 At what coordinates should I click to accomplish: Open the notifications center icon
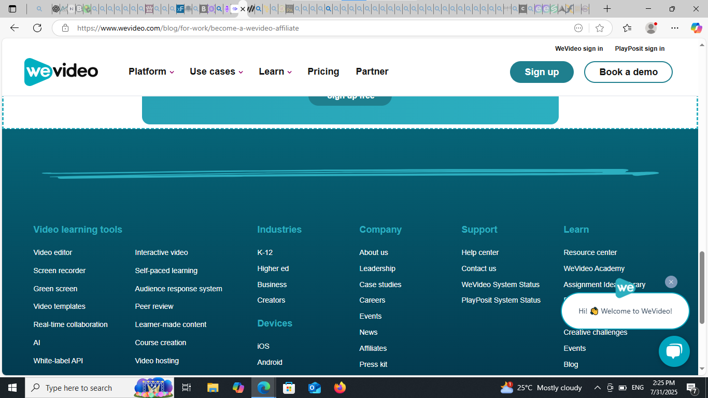[x=691, y=388]
